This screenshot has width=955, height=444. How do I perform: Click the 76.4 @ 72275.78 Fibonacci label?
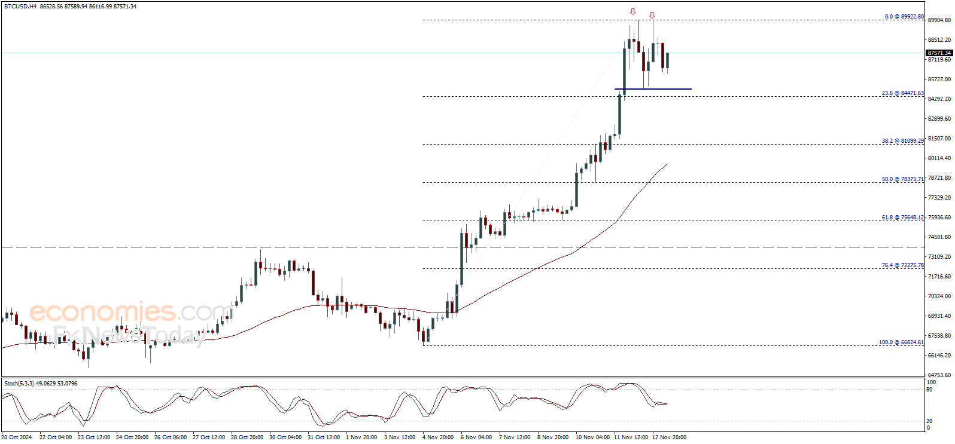coord(902,265)
